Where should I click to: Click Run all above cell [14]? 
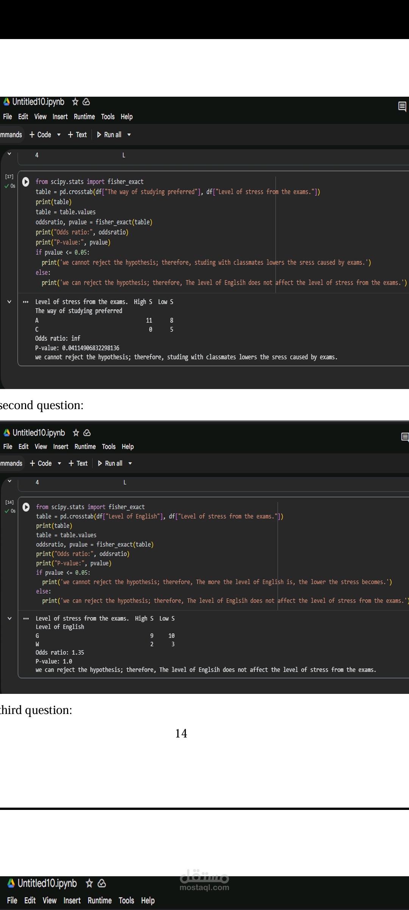(110, 463)
